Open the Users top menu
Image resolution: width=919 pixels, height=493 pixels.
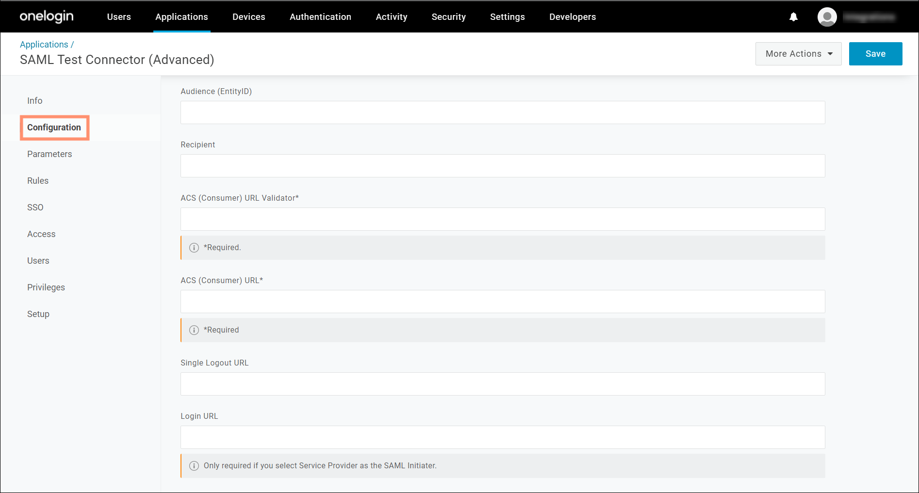(119, 17)
